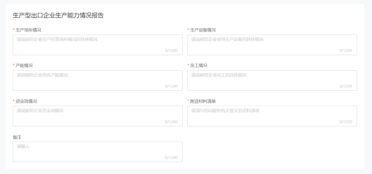This screenshot has width=372, height=174.
Task: Focus the 附送材料清单 text area
Action: (272, 116)
